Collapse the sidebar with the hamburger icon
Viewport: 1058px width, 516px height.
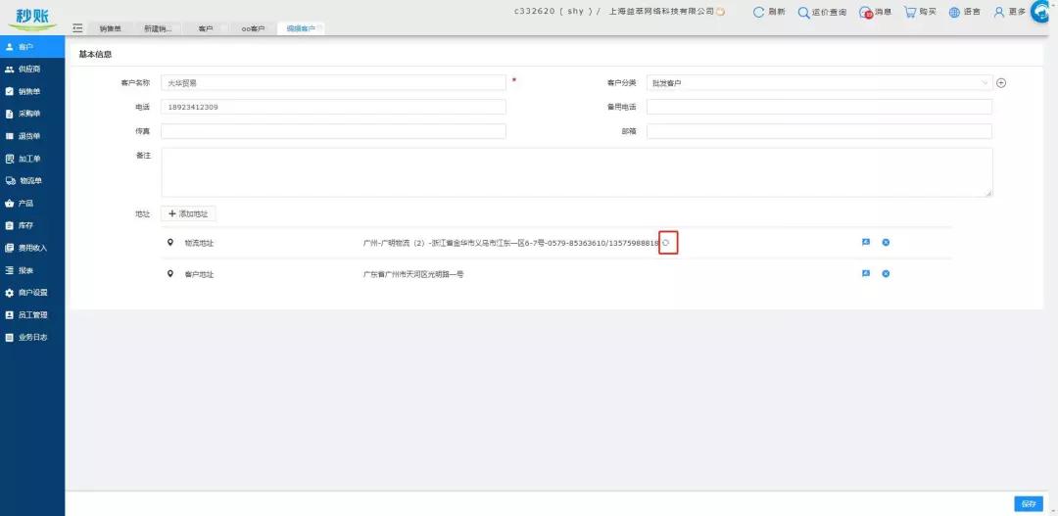(77, 28)
